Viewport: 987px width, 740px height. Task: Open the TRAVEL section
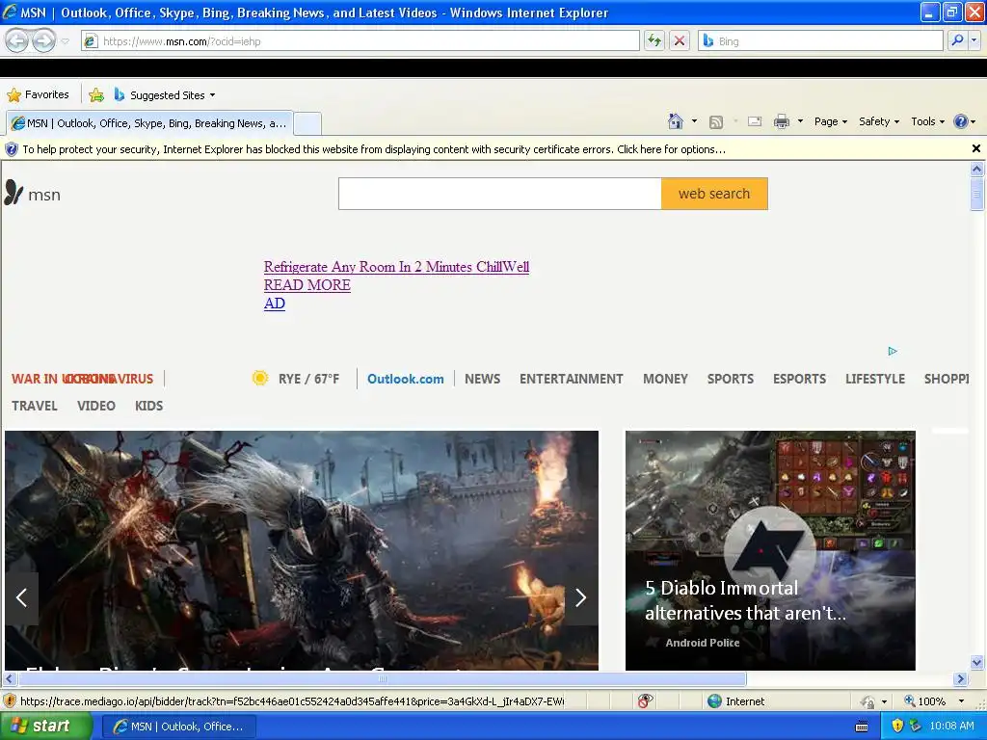[35, 406]
